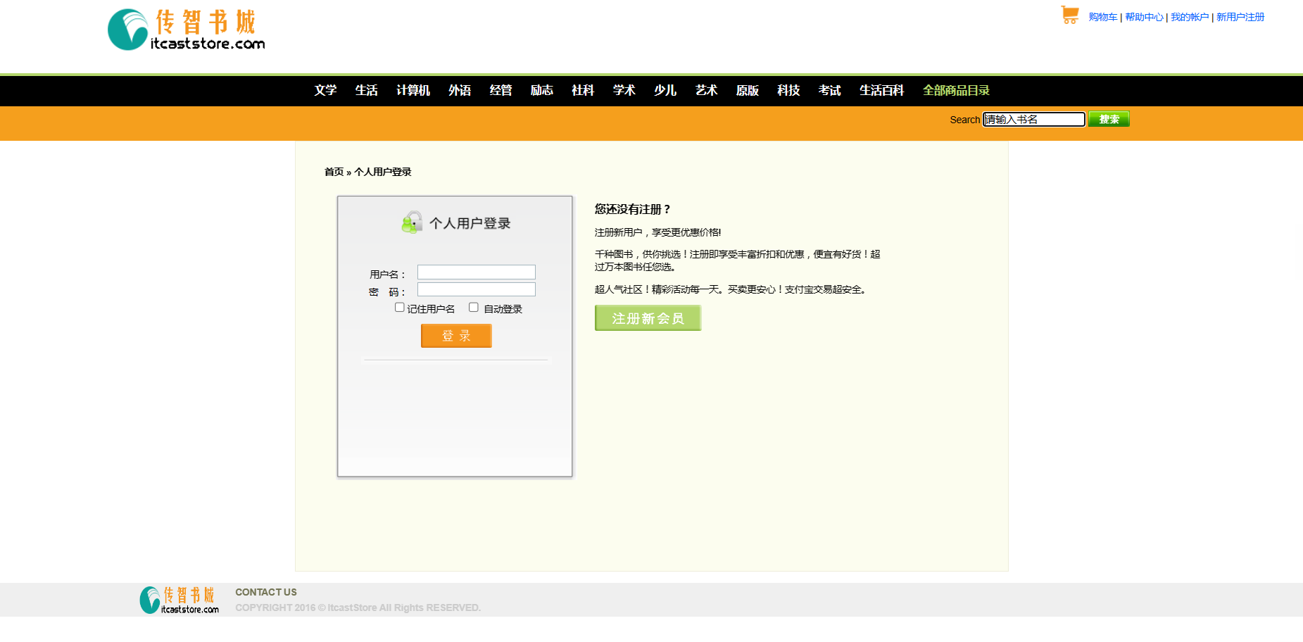1303x642 pixels.
Task: Click the lock icon beside 个人用户登录
Action: 412,222
